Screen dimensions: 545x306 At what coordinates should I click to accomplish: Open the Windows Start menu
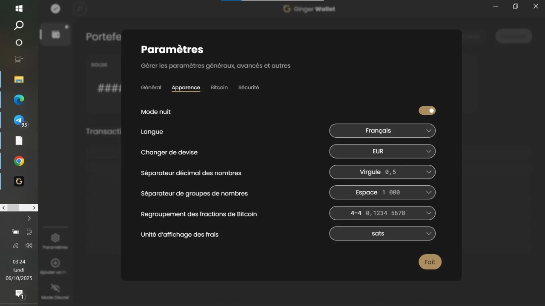19,8
